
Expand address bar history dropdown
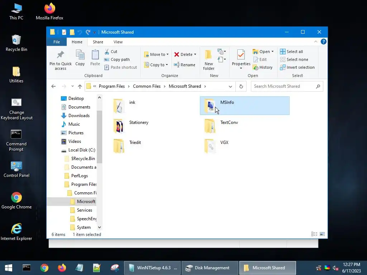(230, 87)
